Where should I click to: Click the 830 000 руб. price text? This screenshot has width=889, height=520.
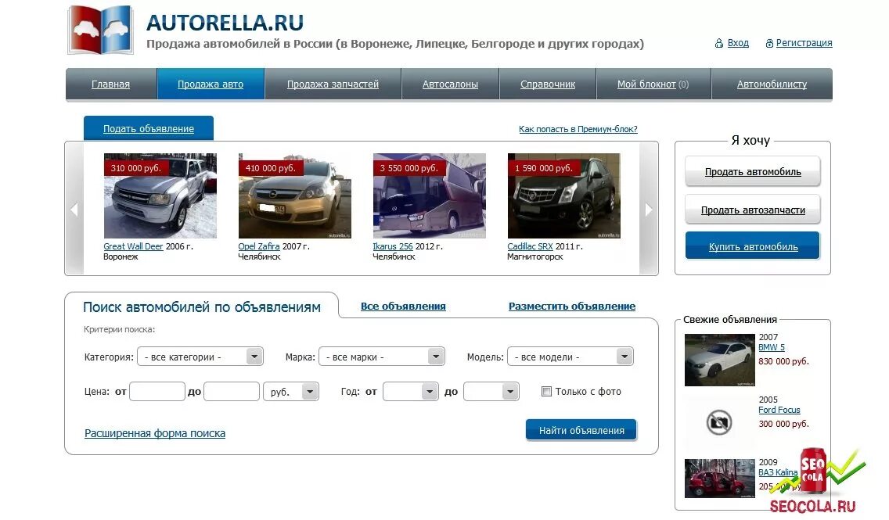coord(783,361)
